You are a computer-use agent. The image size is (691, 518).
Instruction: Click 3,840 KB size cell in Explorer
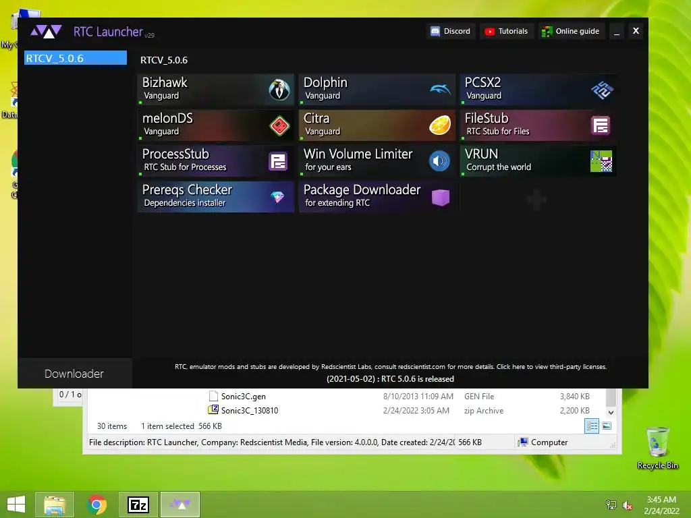coord(575,397)
